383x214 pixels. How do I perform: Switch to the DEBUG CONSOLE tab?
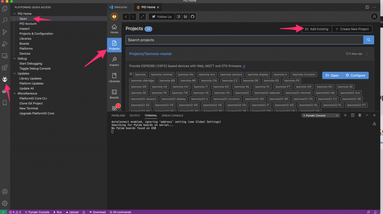(x=172, y=115)
